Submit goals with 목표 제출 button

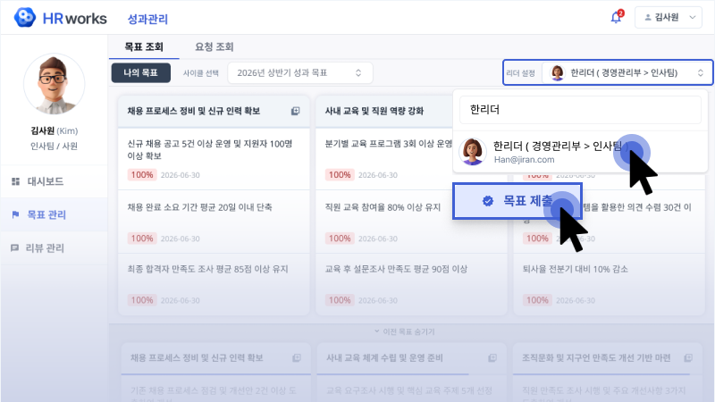517,202
